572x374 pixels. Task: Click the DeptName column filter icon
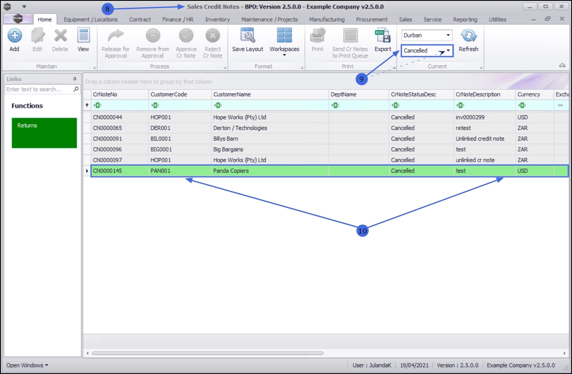pyautogui.click(x=335, y=105)
